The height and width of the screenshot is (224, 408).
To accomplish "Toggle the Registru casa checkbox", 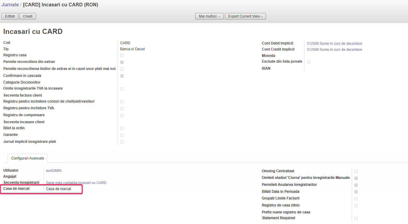I will pyautogui.click(x=122, y=55).
